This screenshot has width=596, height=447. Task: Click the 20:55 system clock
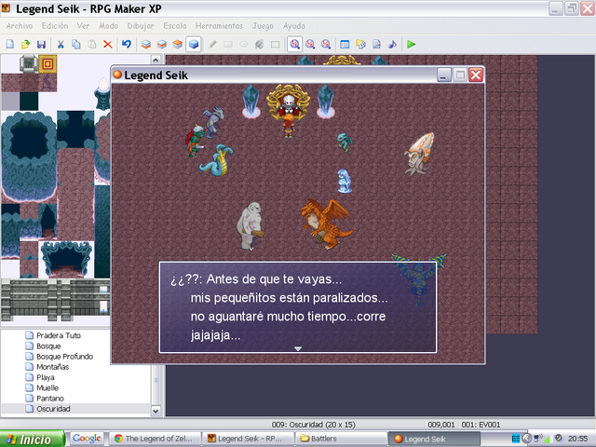577,439
